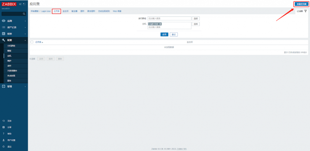Open 动作 in configuration submenu
310x151 pixels.
click(x=9, y=66)
